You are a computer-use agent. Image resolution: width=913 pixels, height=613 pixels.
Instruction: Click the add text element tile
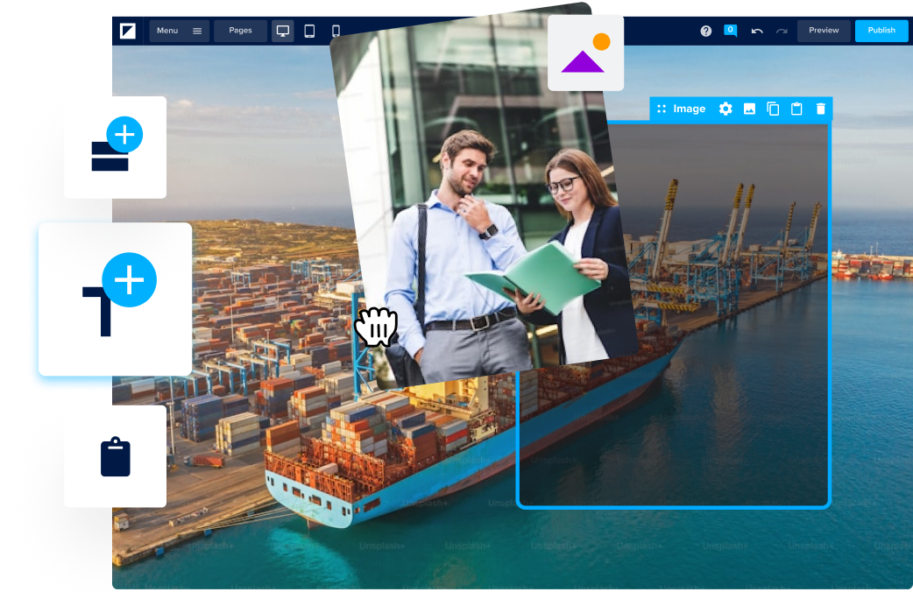(x=115, y=299)
